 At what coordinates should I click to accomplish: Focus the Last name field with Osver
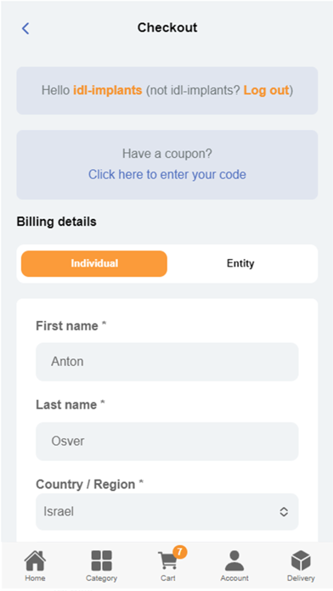tap(167, 442)
